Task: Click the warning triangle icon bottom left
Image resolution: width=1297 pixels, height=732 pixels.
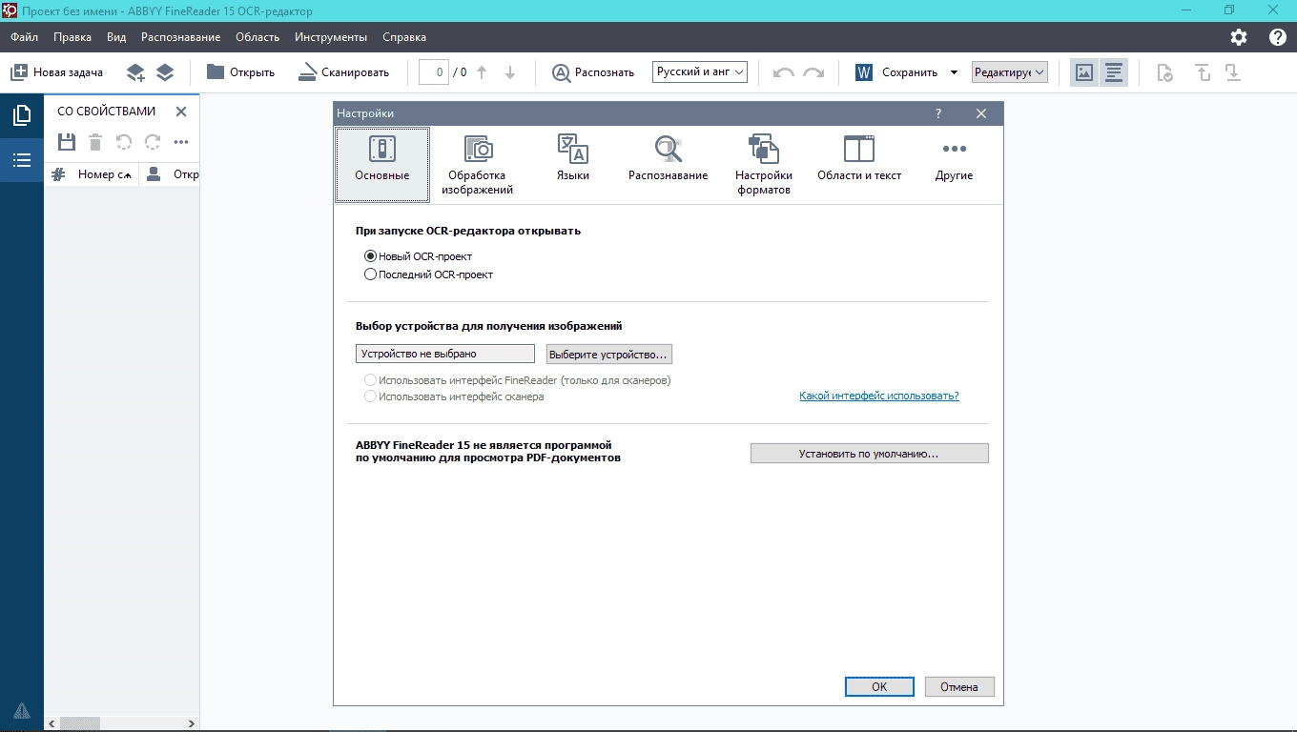Action: point(22,710)
